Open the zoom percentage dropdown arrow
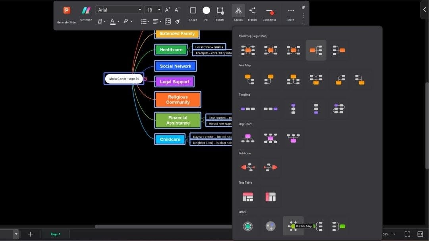The width and height of the screenshot is (429, 242). tap(394, 234)
